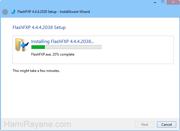
Task: Click 'Installing FlashFXP 4.4.4.2038...' text
Action: tap(62, 42)
